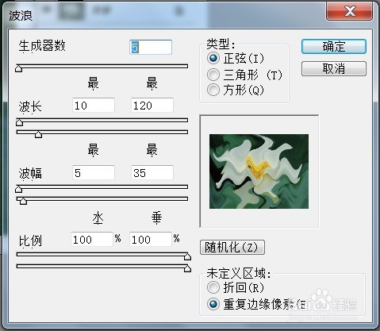Click the 随机化(Z) randomize button
This screenshot has height=331, width=380.
pyautogui.click(x=232, y=248)
